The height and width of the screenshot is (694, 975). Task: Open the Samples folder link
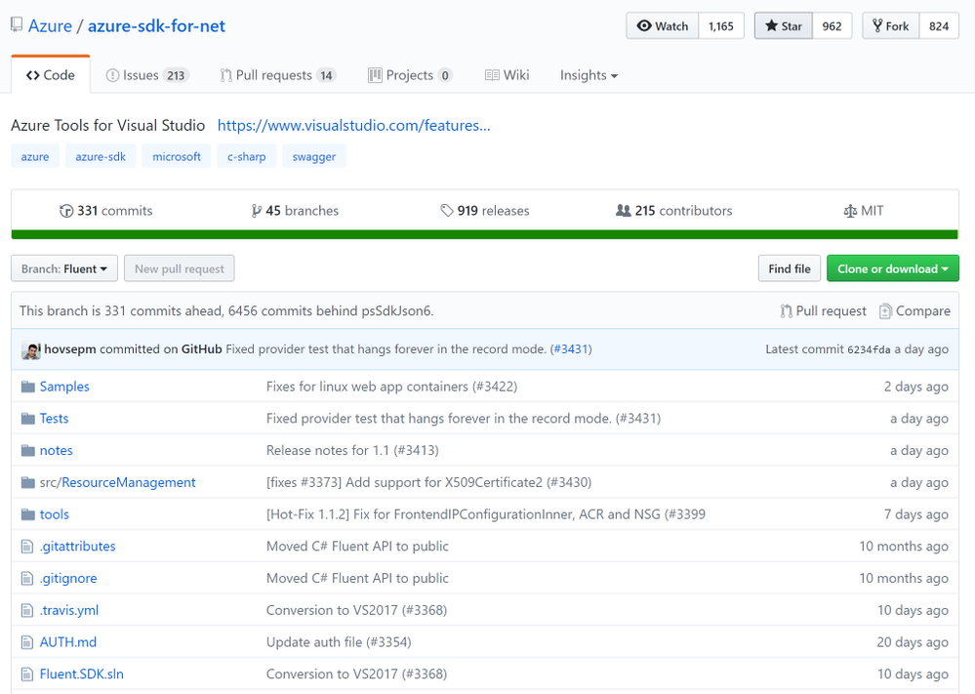(64, 387)
